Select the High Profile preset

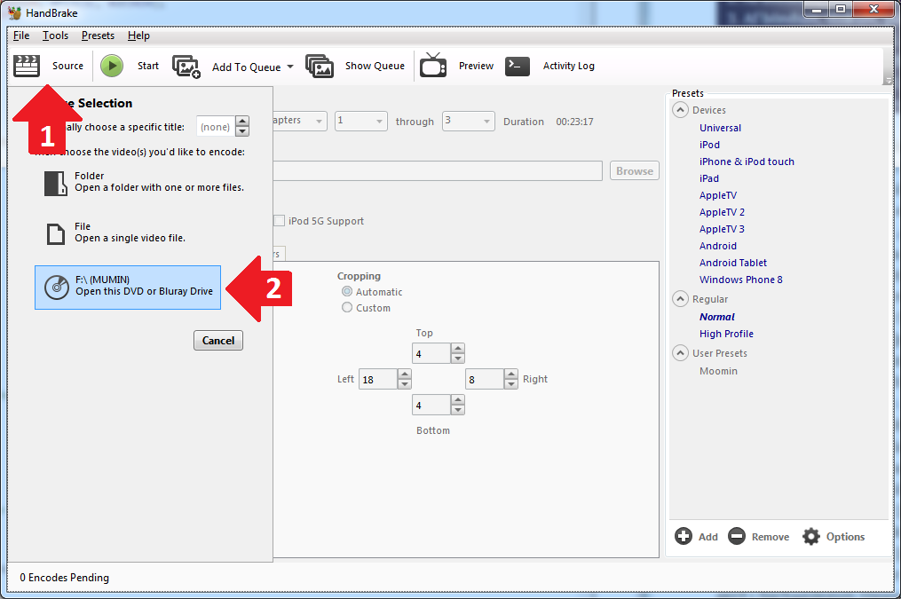tap(726, 334)
